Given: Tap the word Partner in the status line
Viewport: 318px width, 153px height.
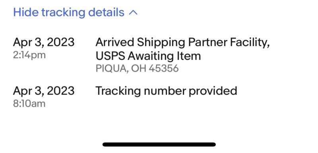Looking at the screenshot, I should click(208, 42).
